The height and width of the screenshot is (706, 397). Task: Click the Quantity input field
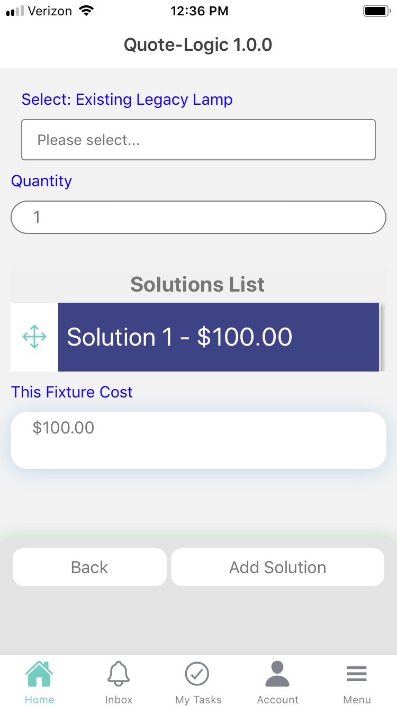tap(198, 217)
